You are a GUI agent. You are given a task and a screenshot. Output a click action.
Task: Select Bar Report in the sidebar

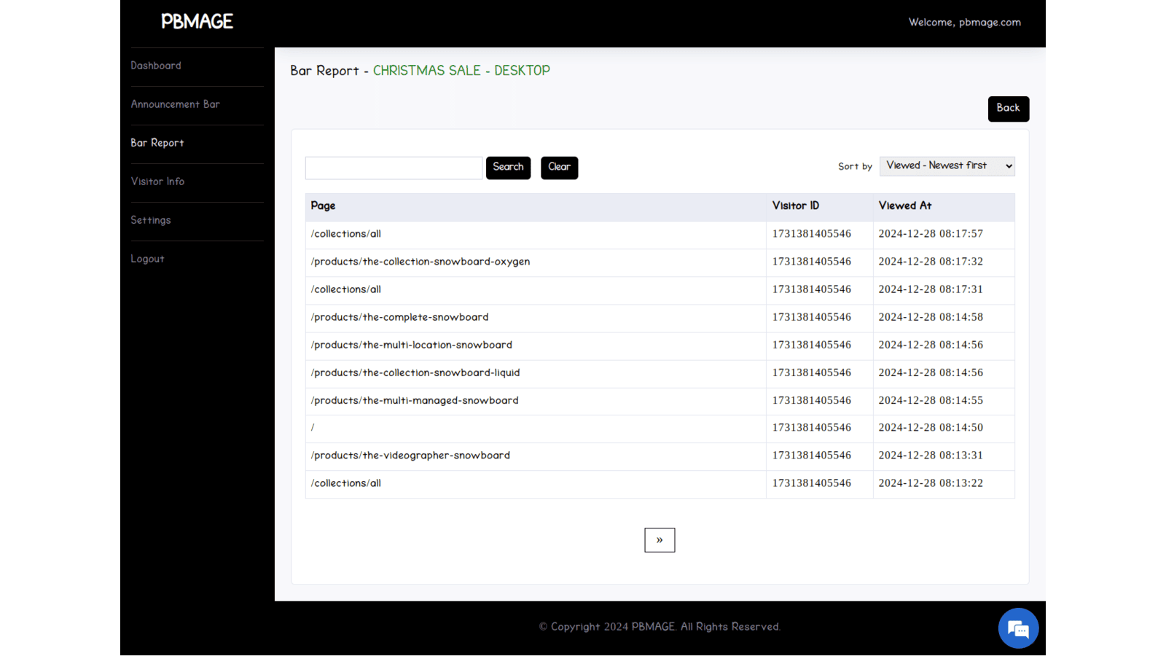(x=157, y=143)
